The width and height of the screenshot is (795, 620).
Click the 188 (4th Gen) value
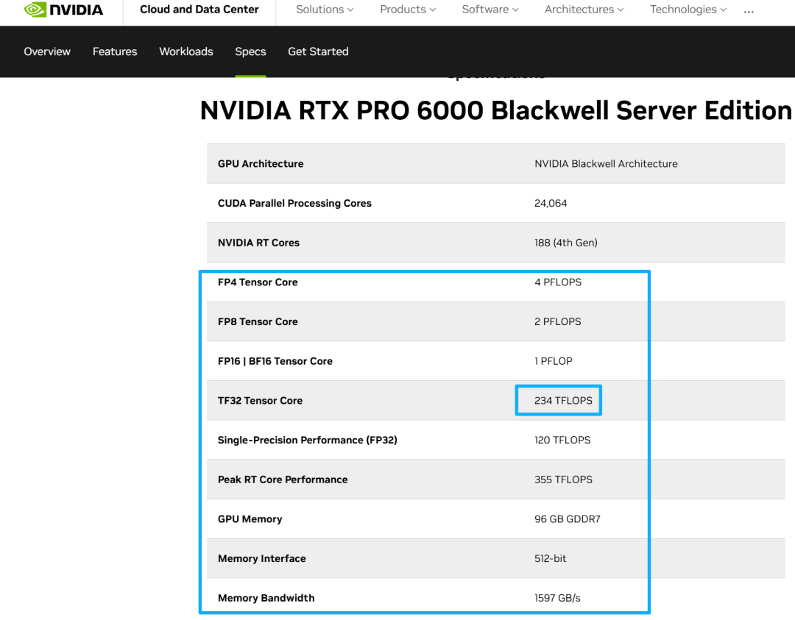(566, 243)
